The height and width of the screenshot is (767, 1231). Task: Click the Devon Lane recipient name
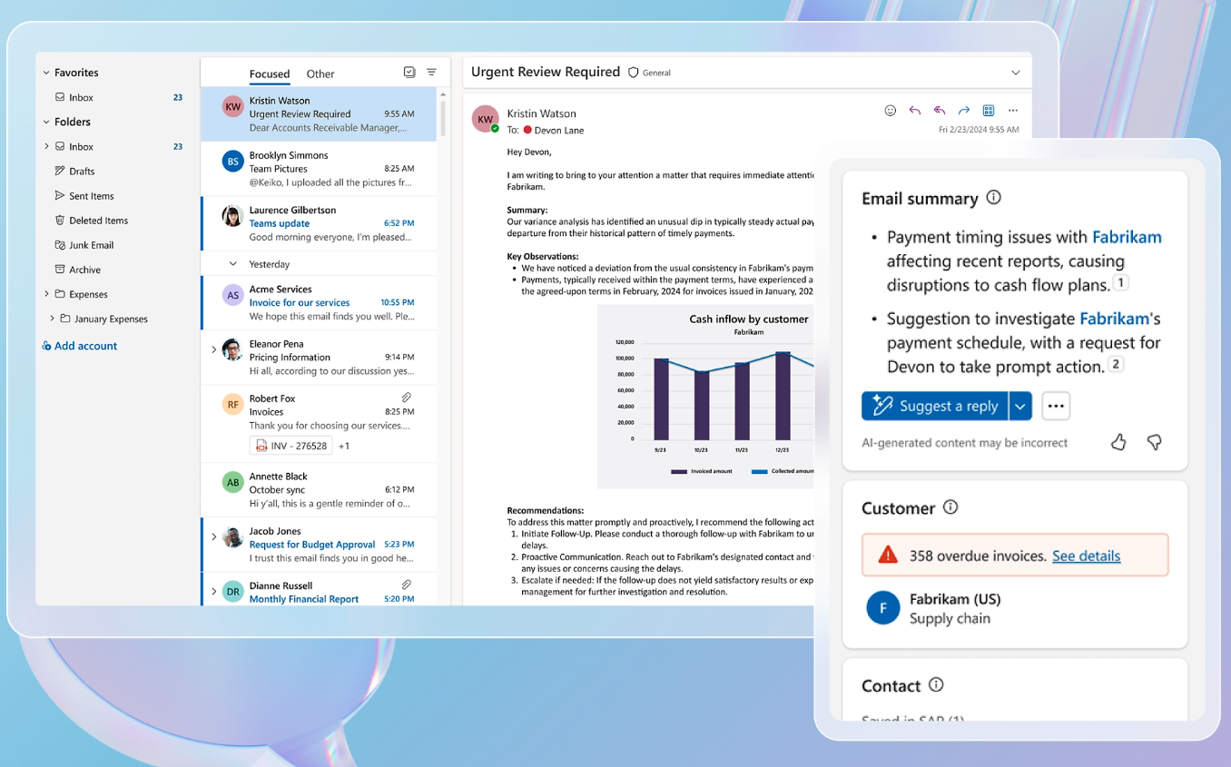559,131
